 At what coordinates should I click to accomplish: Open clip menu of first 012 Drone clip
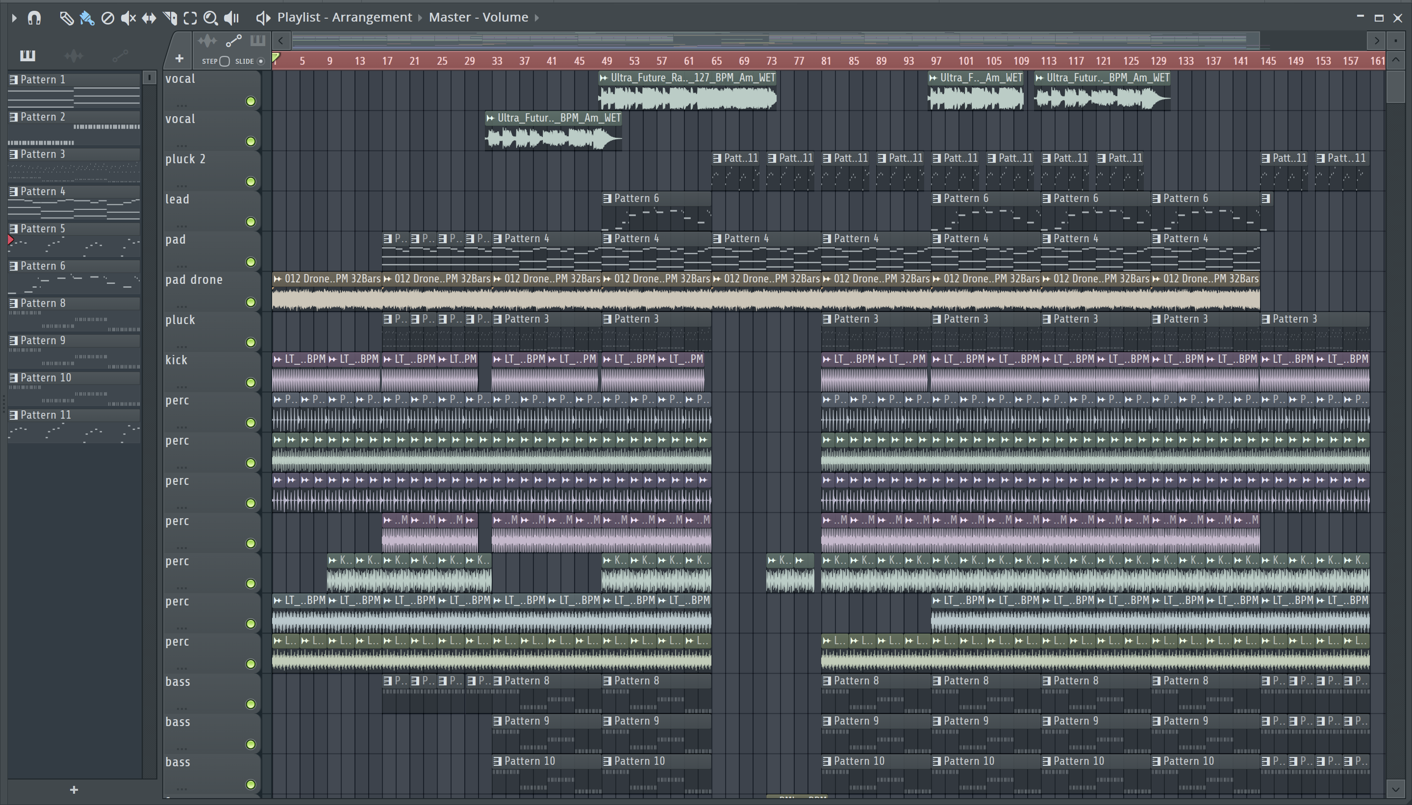point(277,279)
